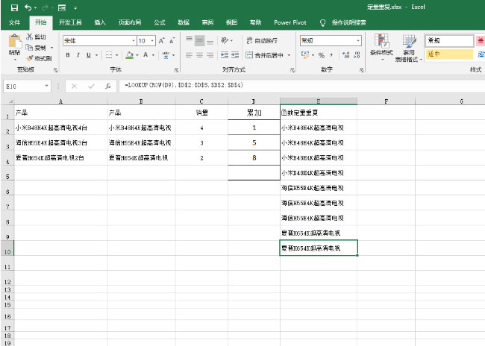
Task: Click the Save icon in quick access toolbar
Action: pos(14,7)
